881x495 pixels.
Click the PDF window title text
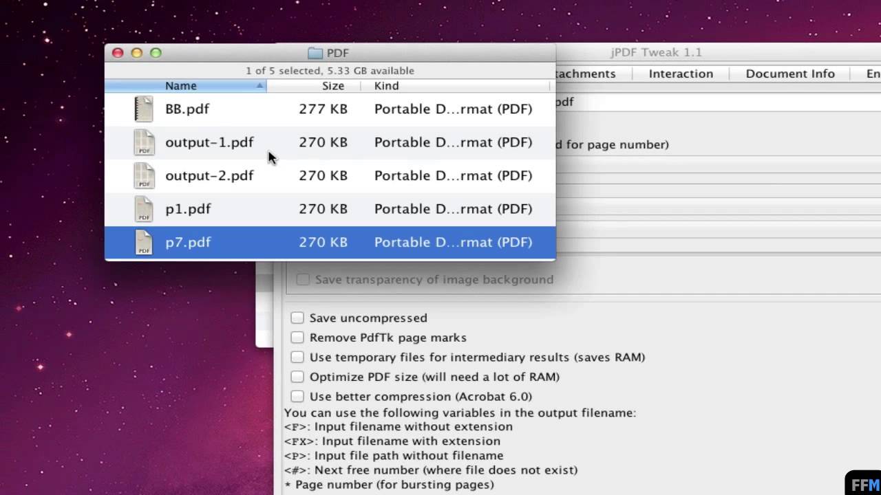(x=337, y=53)
